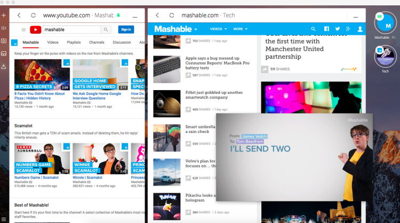Reload the YouTube window page

[33, 15]
